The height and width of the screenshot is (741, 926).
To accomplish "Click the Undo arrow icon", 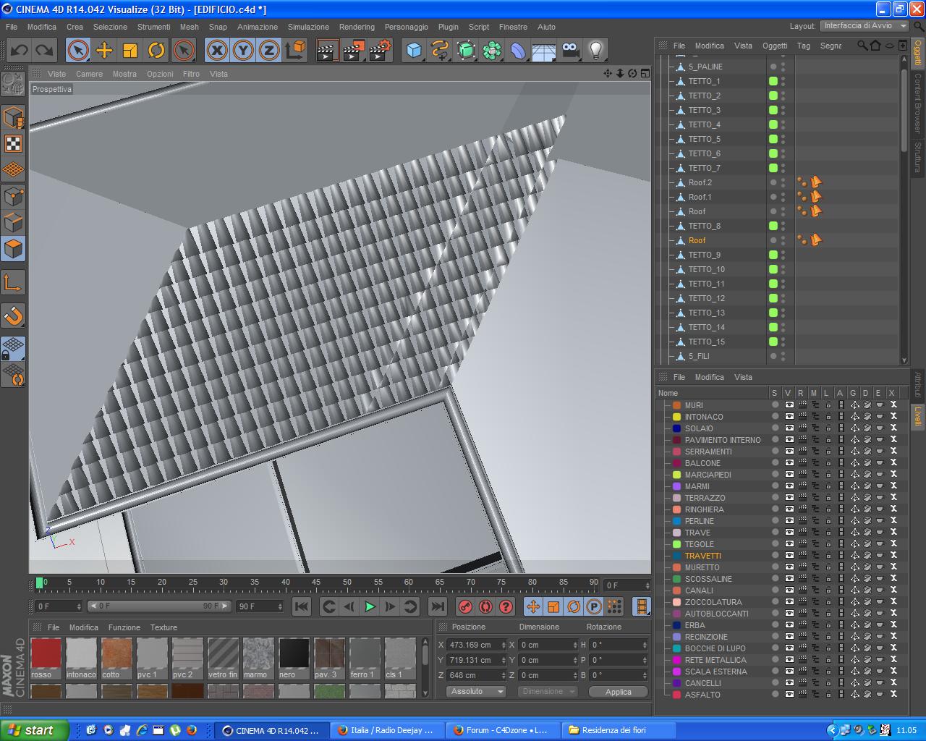I will (20, 51).
